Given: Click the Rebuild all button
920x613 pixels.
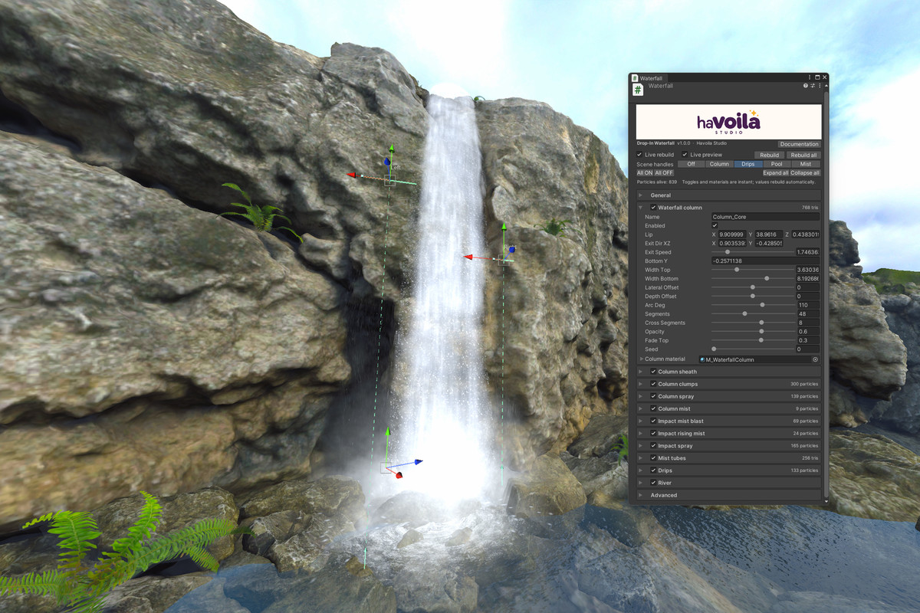Looking at the screenshot, I should (804, 155).
